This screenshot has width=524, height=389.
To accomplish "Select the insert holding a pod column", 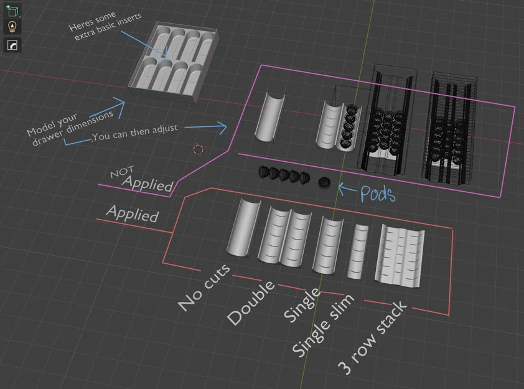I will click(339, 126).
